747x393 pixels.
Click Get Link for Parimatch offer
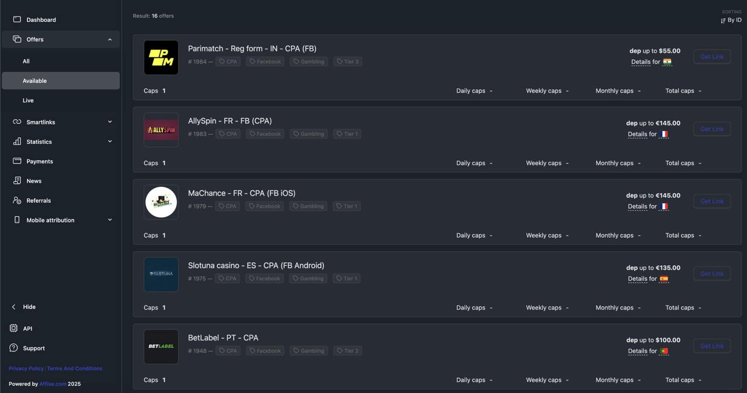712,57
